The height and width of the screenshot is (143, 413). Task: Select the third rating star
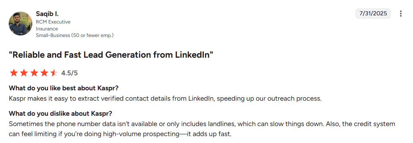click(x=34, y=73)
